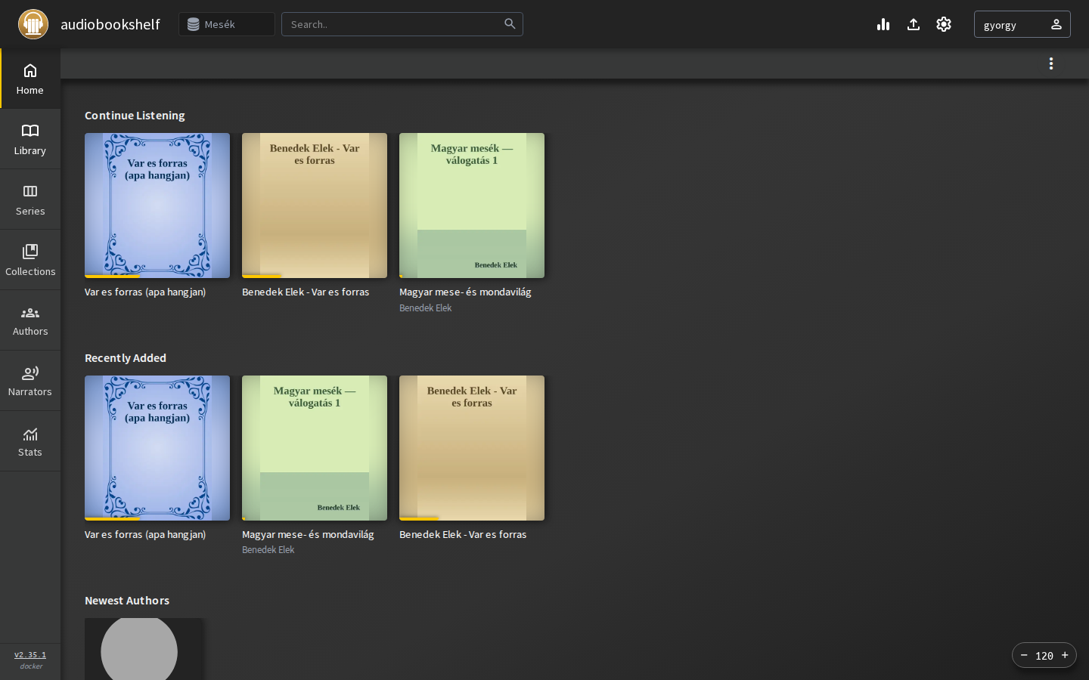Open Stats in sidebar
The image size is (1089, 680).
[30, 441]
